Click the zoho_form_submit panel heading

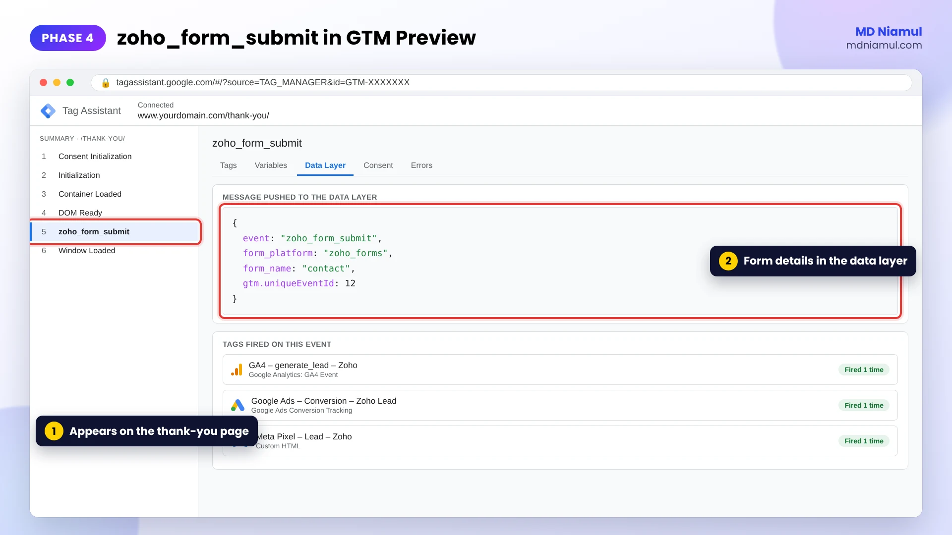click(257, 143)
